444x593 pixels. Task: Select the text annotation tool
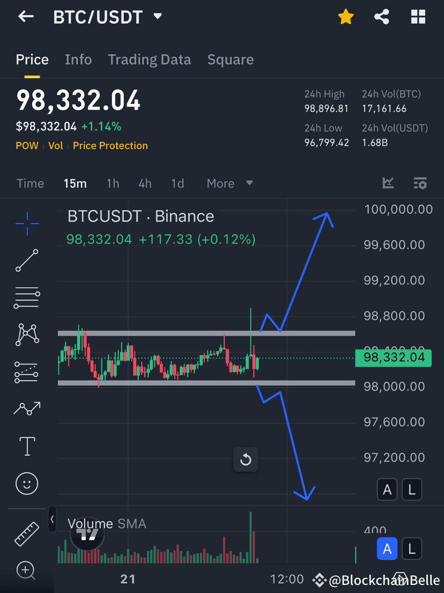(x=26, y=446)
